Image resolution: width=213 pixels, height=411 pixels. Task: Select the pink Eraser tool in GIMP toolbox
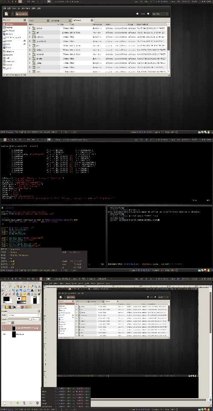(10, 294)
